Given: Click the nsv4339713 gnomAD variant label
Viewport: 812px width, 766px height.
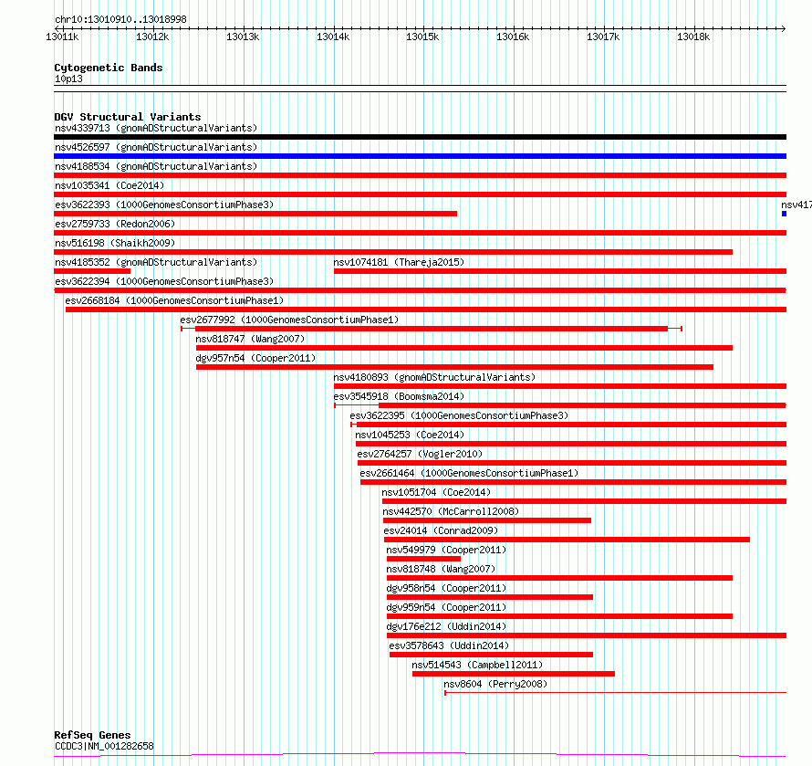Looking at the screenshot, I should [x=156, y=128].
